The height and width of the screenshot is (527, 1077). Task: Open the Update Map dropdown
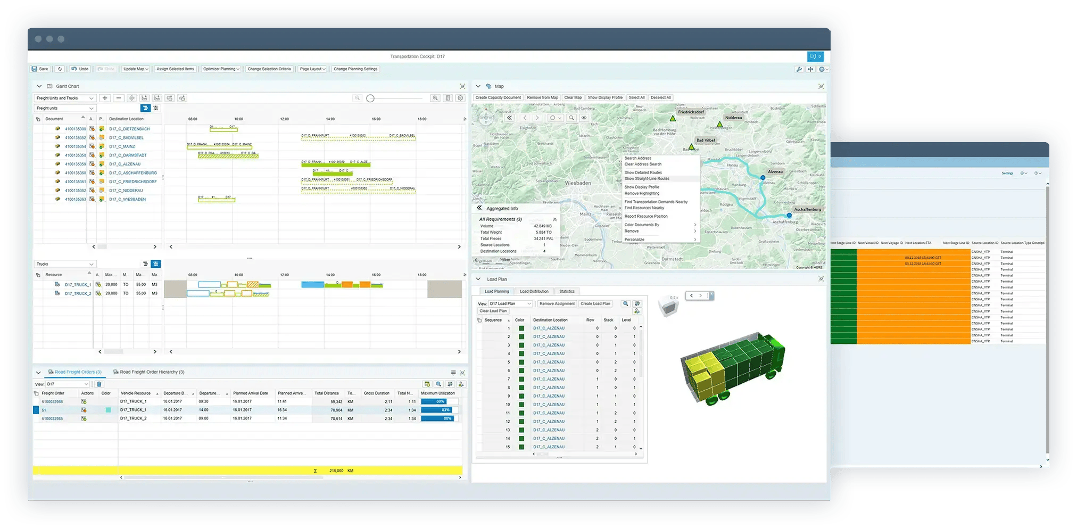tap(136, 69)
